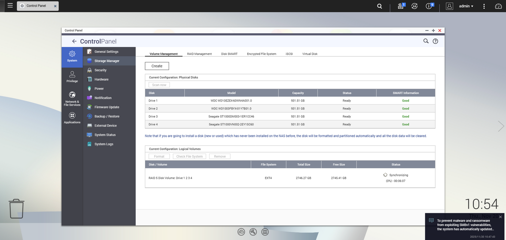
Task: Go to next desktop page arrow
Action: [x=501, y=126]
